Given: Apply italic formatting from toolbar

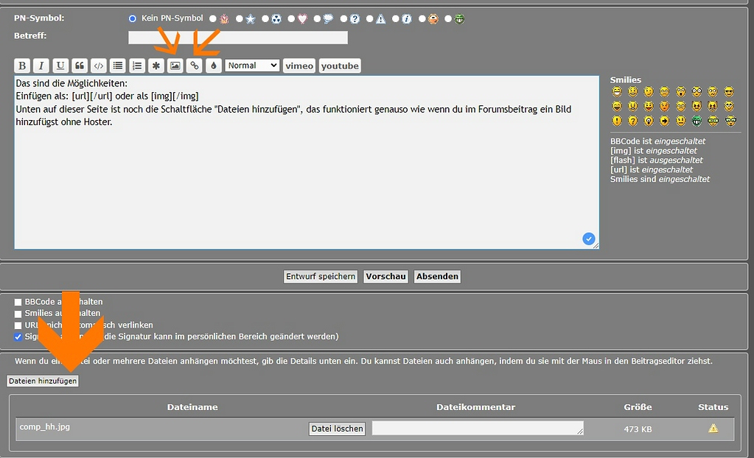Looking at the screenshot, I should point(41,66).
